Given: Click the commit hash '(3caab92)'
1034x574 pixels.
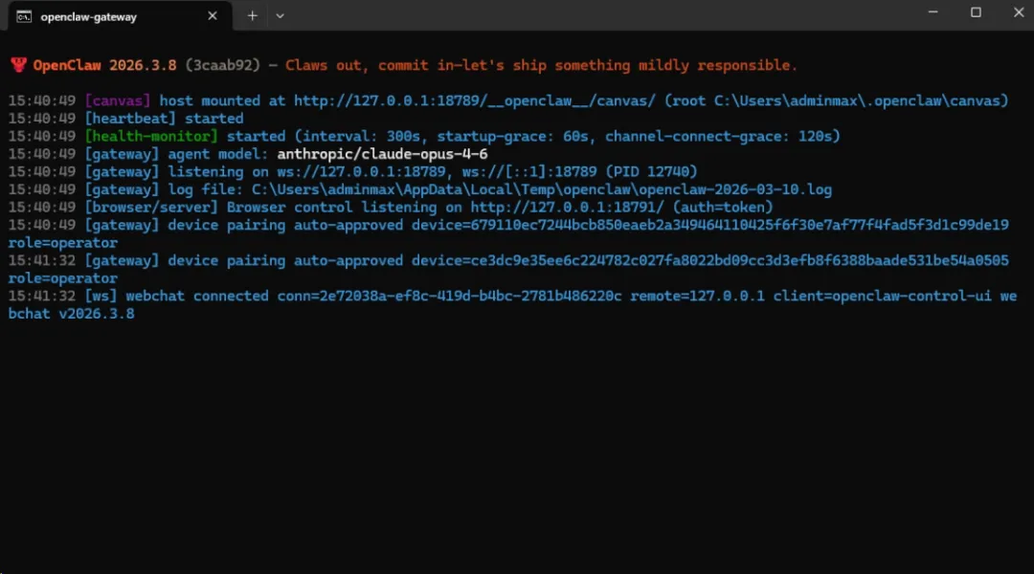Looking at the screenshot, I should coord(222,65).
